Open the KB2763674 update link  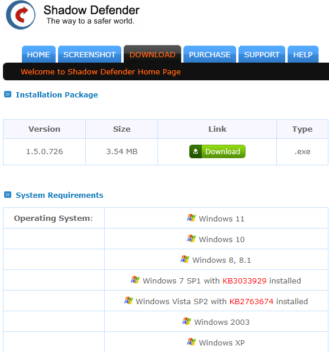click(x=251, y=301)
